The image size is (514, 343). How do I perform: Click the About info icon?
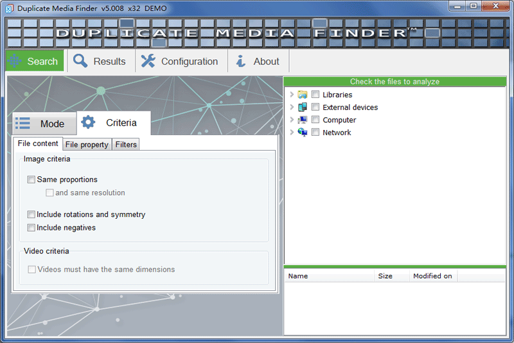pos(241,61)
